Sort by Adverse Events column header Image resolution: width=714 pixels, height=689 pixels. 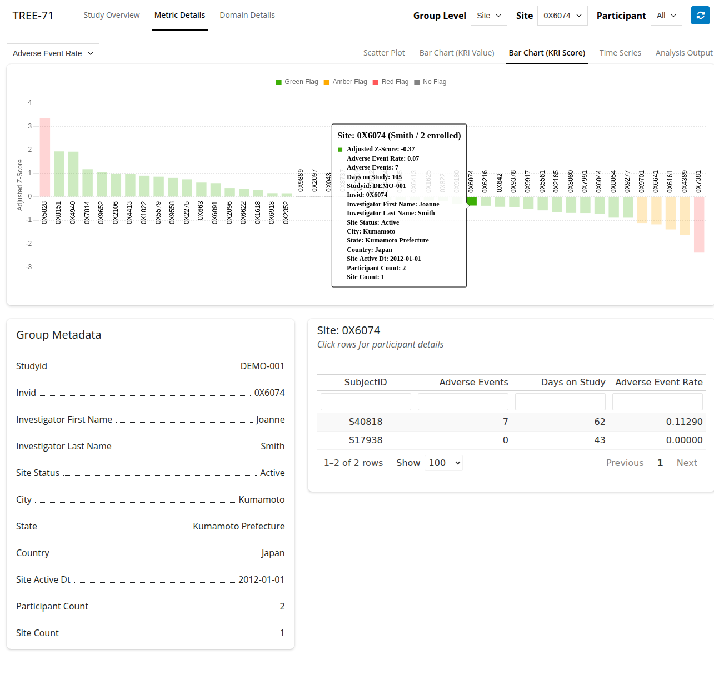473,382
